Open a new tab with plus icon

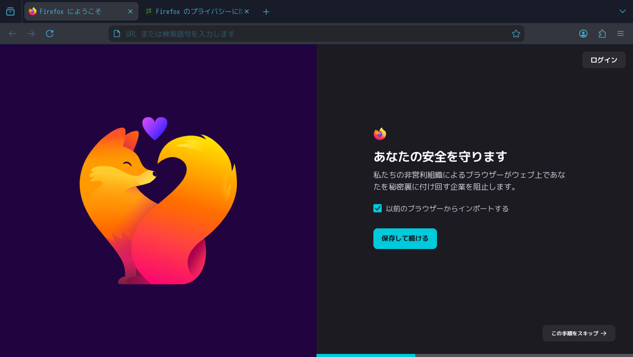[266, 11]
